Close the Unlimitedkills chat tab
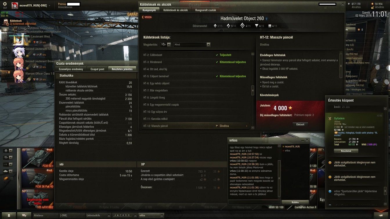This screenshot has width=390, height=219. 109,216
